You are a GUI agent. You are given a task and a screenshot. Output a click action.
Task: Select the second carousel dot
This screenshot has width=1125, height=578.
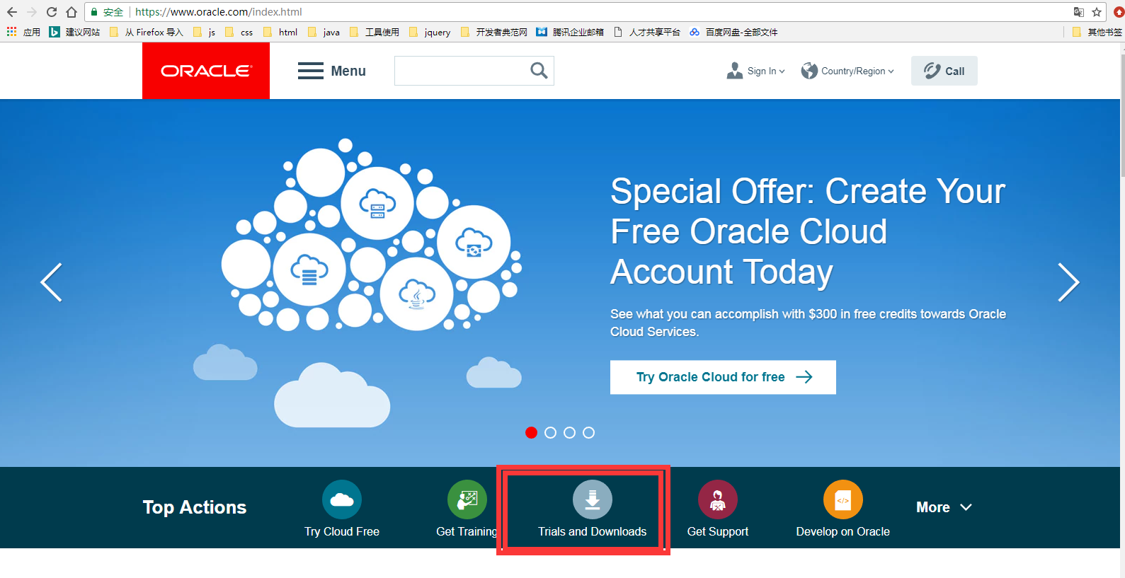click(550, 432)
